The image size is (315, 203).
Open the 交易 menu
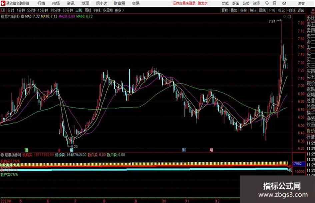[x=136, y=3]
